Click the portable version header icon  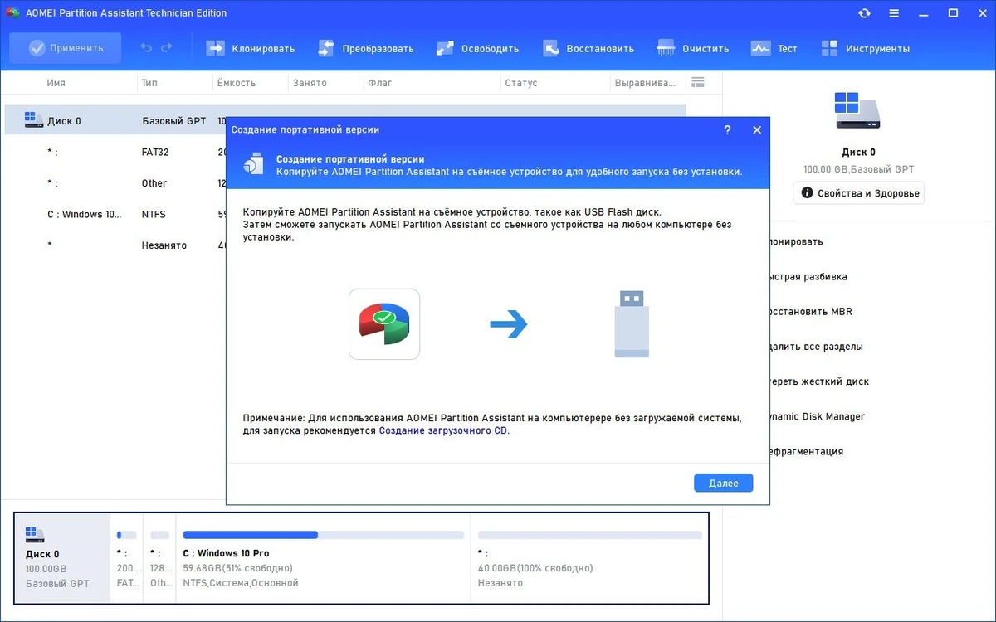pos(255,165)
